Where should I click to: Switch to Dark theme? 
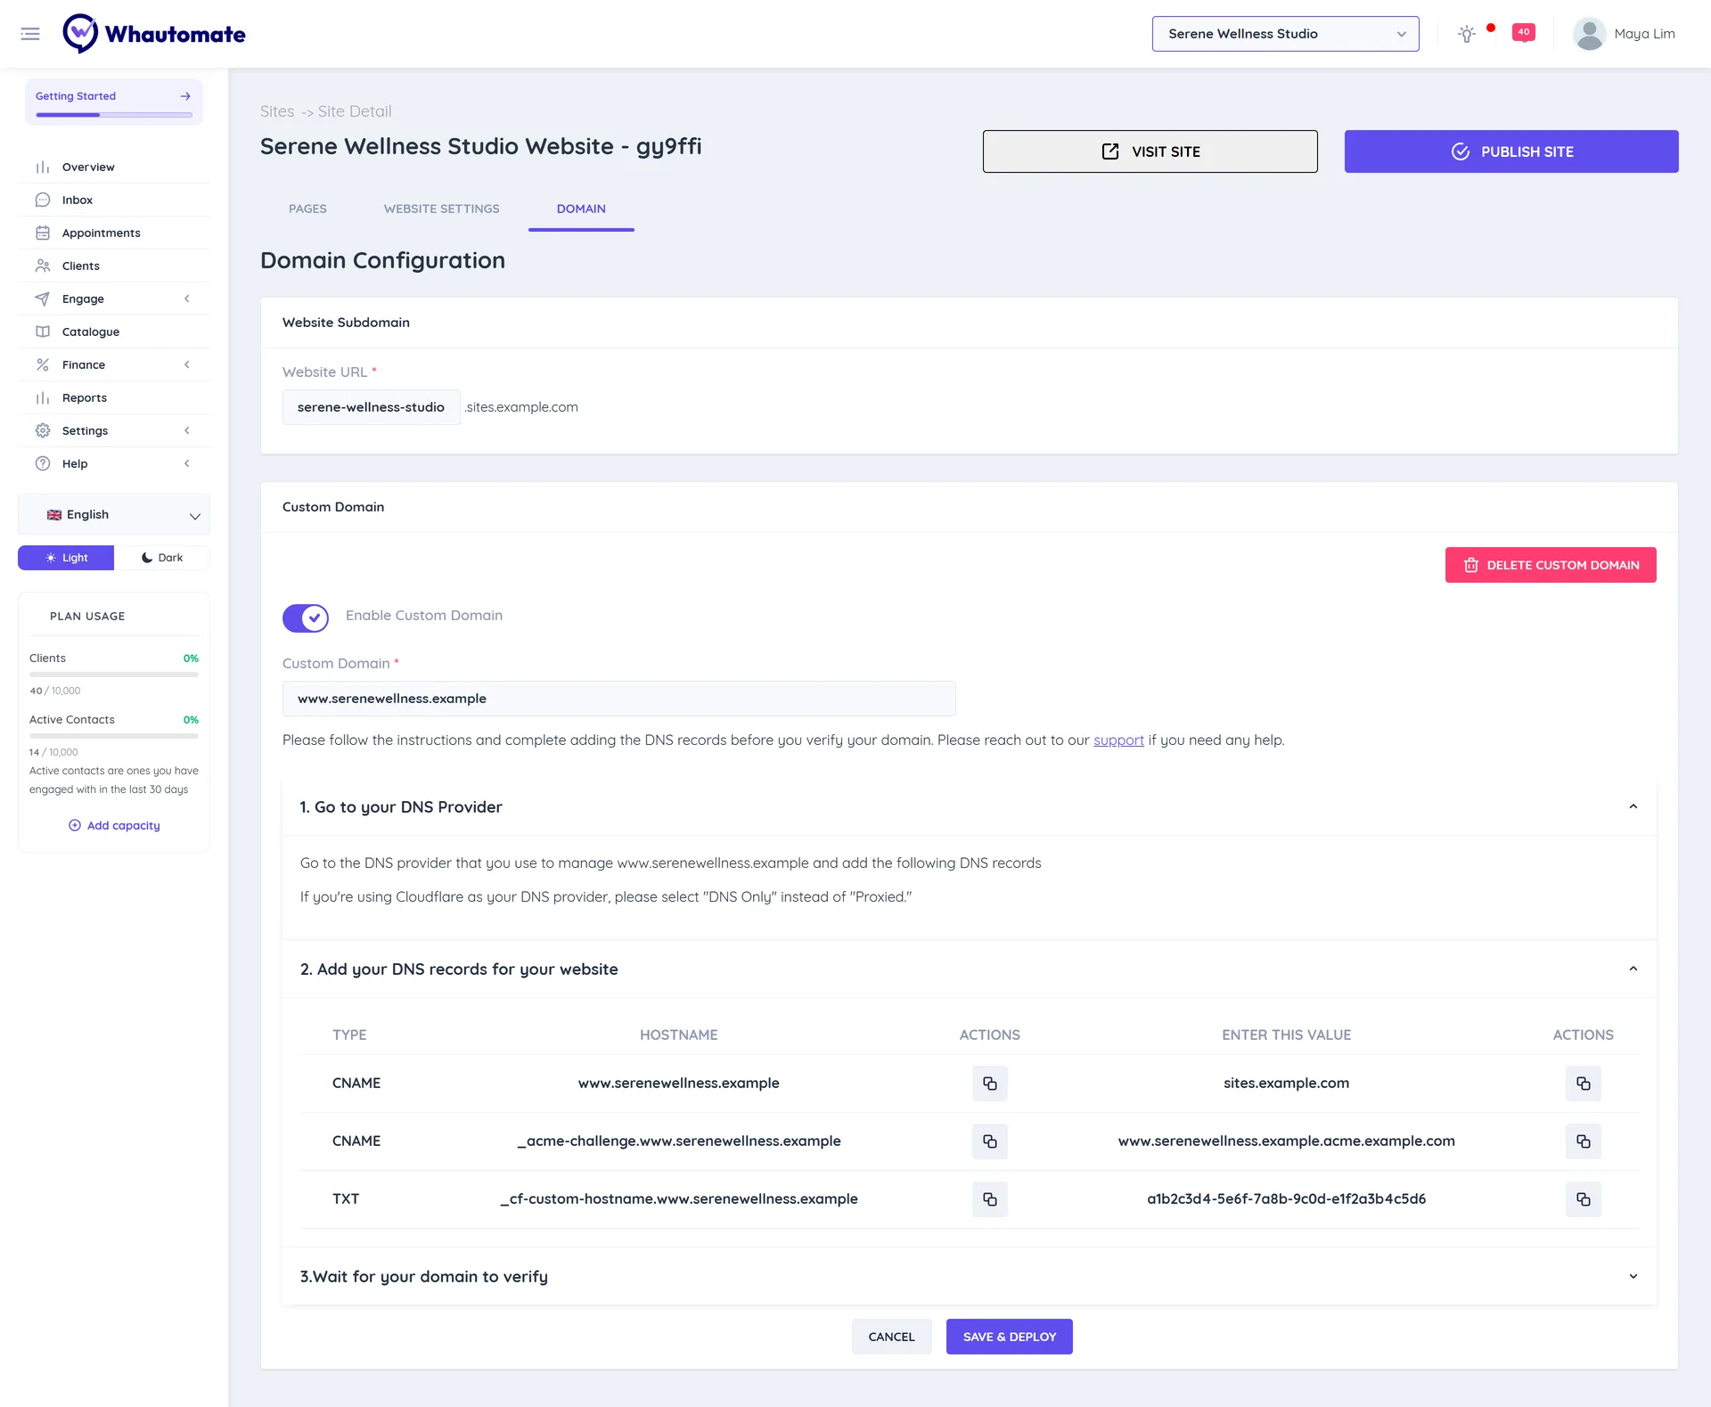162,558
